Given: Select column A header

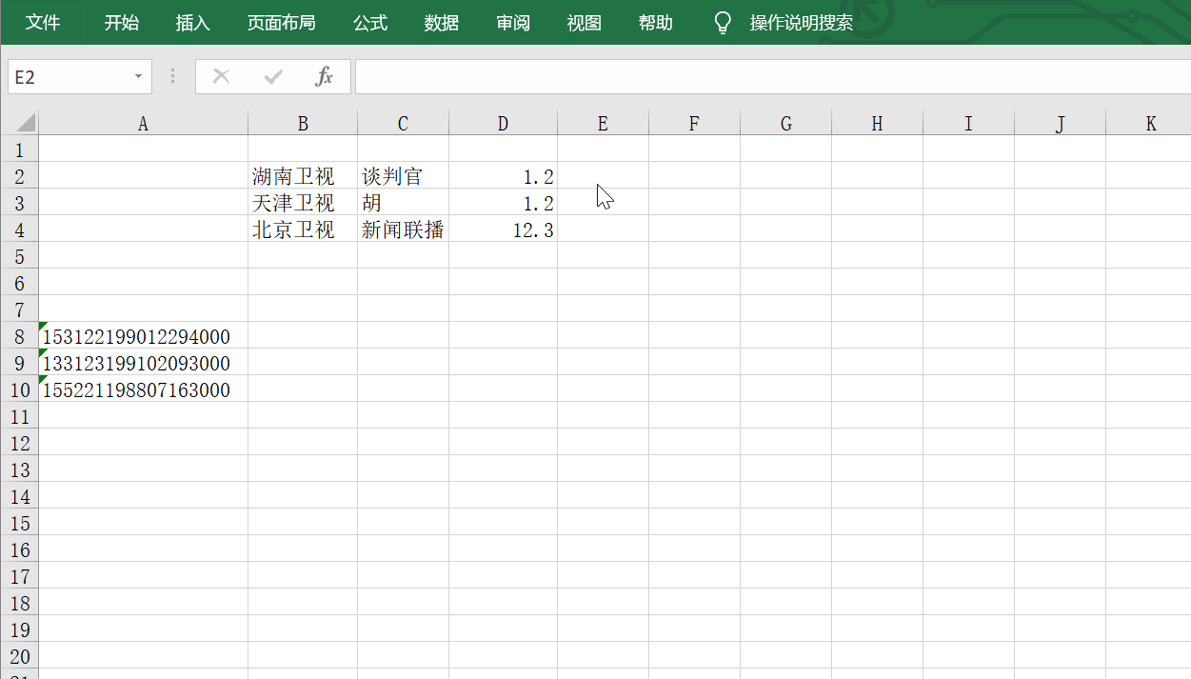Looking at the screenshot, I should [143, 124].
